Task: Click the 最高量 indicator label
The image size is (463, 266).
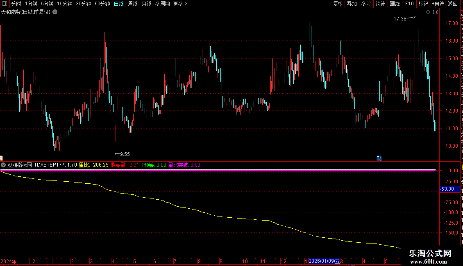Action: tap(125, 165)
